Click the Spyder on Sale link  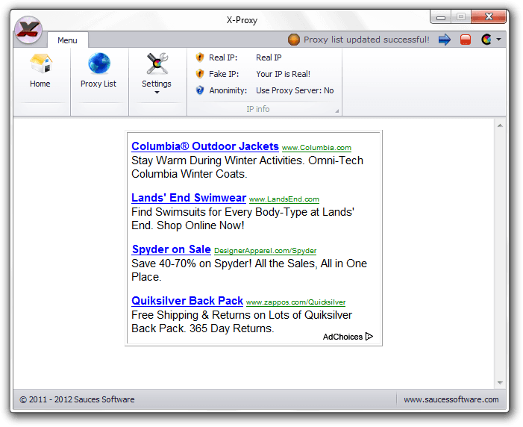[172, 249]
